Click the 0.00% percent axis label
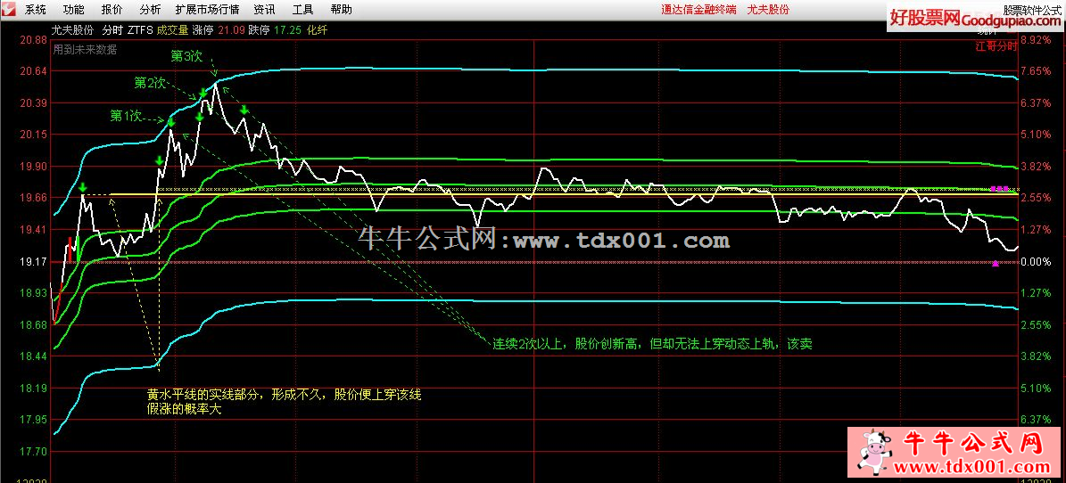 click(1036, 261)
